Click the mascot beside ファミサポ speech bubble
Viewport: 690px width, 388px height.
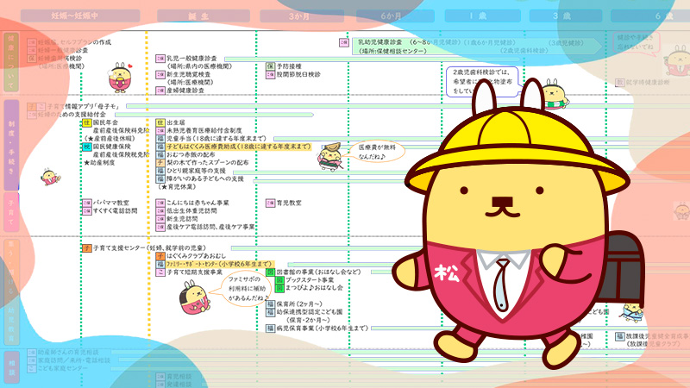point(195,297)
